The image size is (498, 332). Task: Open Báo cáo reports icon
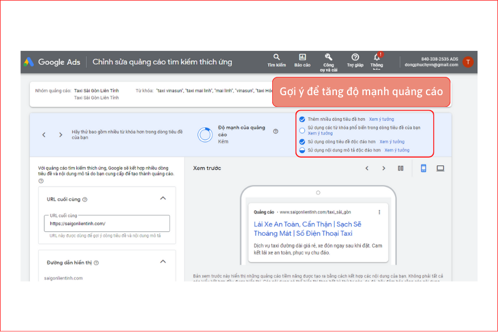(x=302, y=60)
